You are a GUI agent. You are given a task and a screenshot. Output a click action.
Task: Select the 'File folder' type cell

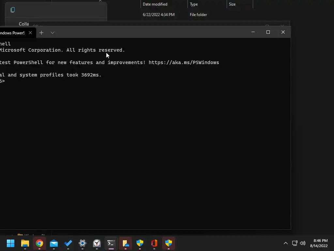[198, 15]
